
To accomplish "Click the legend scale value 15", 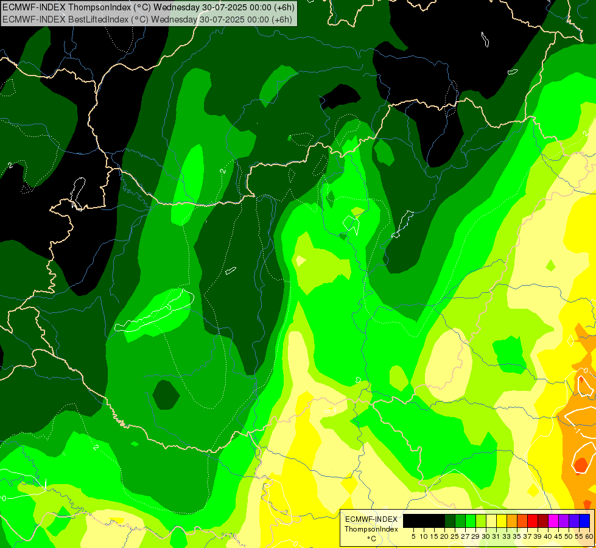I will point(434,536).
